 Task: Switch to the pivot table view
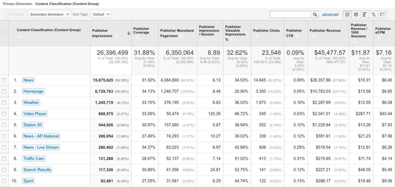[382, 15]
